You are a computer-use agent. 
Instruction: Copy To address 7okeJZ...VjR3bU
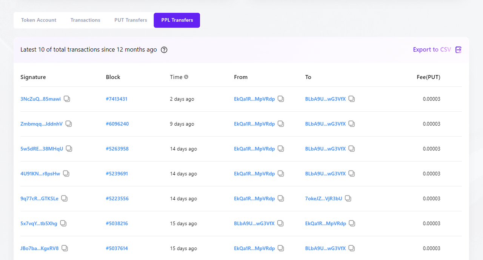pos(348,198)
